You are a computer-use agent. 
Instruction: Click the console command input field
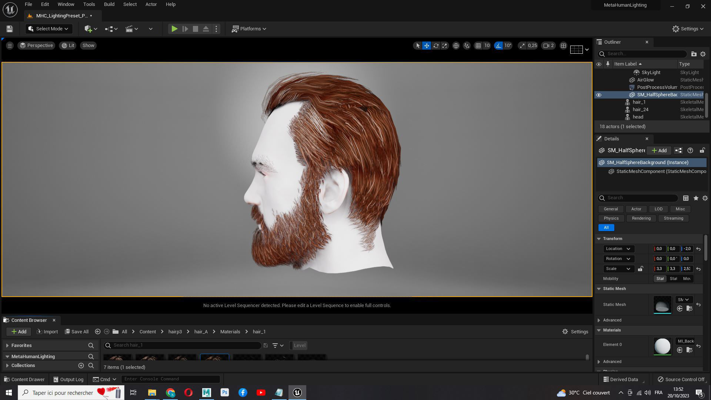(171, 379)
